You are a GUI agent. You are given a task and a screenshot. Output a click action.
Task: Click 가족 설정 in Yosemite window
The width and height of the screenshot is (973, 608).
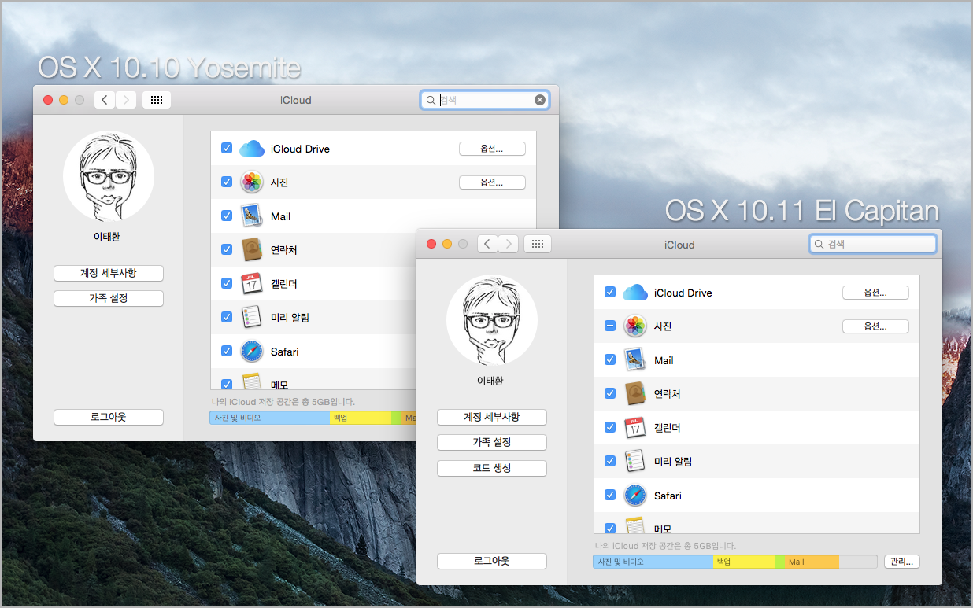coord(109,299)
